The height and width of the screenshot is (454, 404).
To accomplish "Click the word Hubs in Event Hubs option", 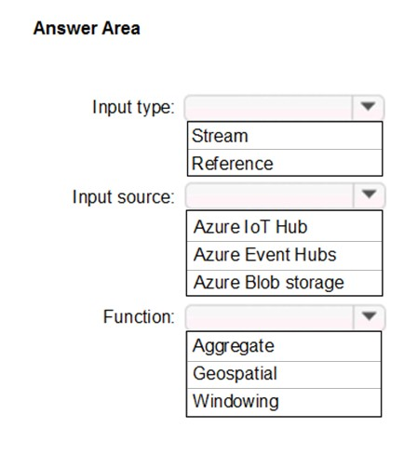I will (316, 255).
